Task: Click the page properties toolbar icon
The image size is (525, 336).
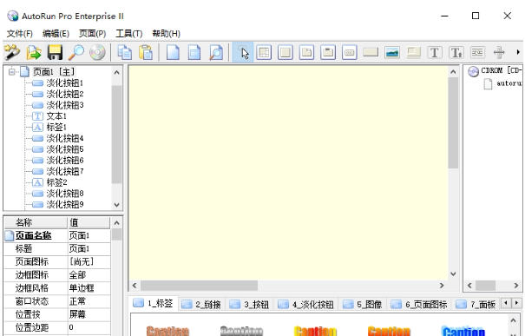Action: 194,53
